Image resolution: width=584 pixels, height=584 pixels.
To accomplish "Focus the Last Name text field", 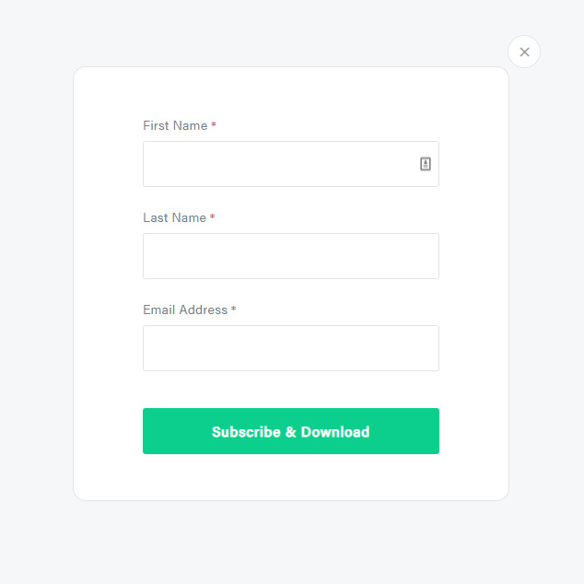I will (290, 256).
